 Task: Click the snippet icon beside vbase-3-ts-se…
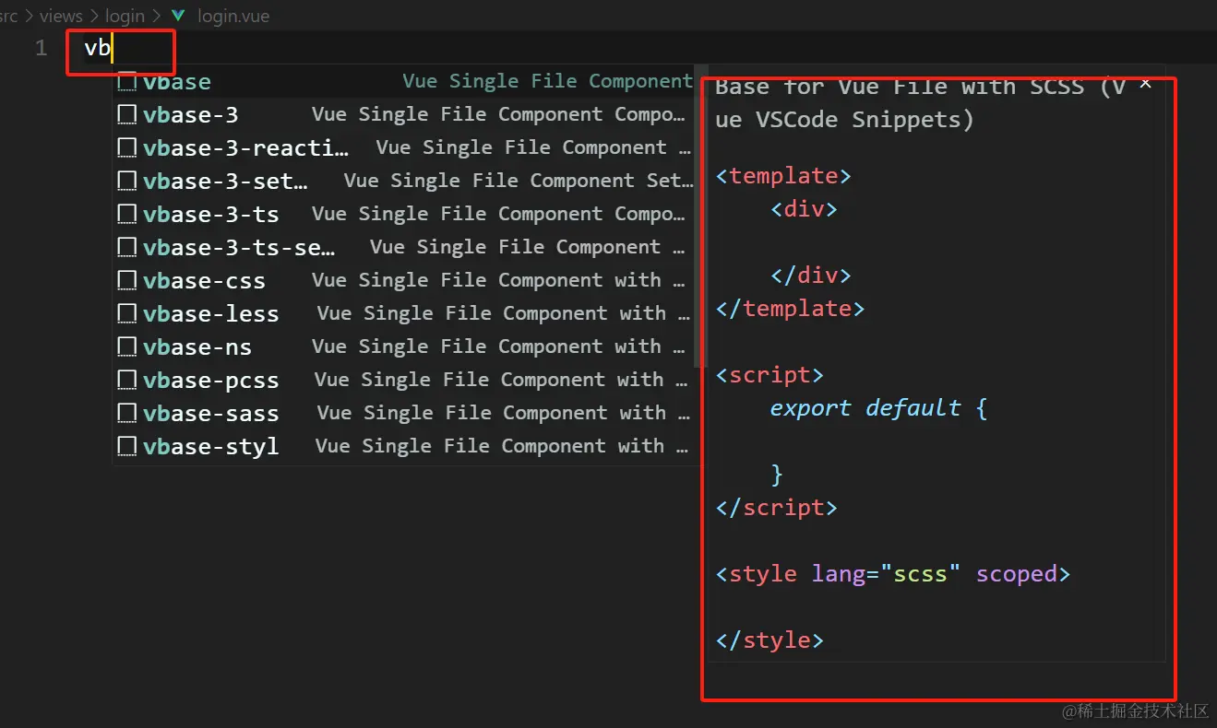coord(127,247)
